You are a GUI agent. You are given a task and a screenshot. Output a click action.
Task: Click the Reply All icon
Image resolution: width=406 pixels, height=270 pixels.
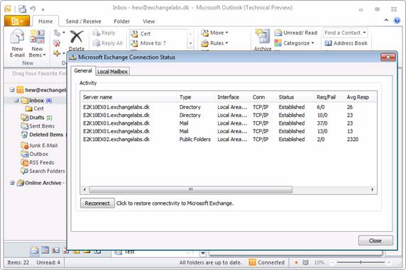click(97, 43)
